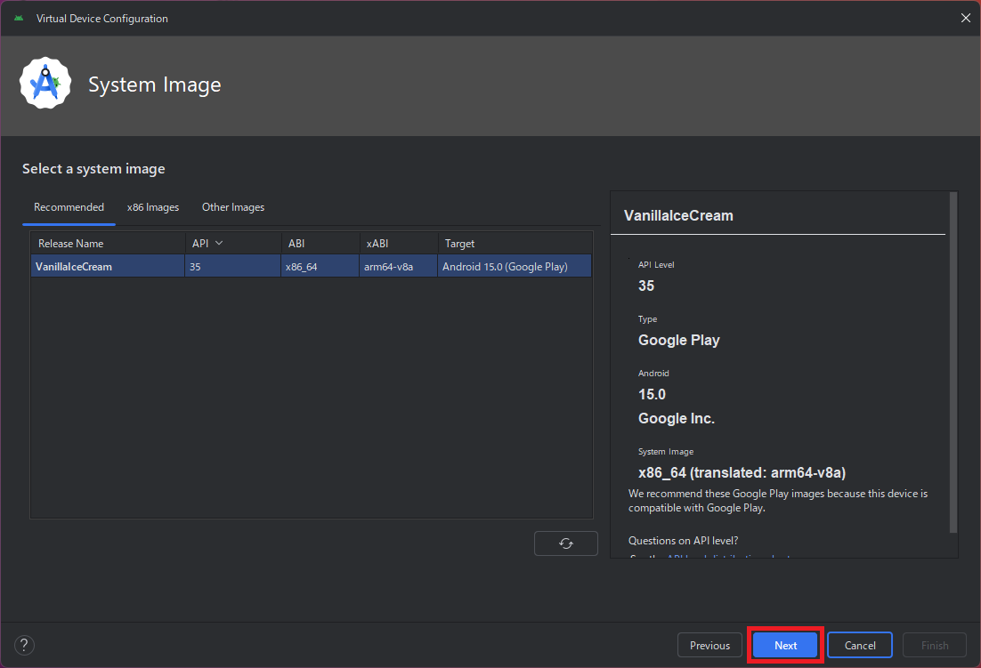This screenshot has height=668, width=981.
Task: Click the ABI column header
Action: click(x=296, y=243)
